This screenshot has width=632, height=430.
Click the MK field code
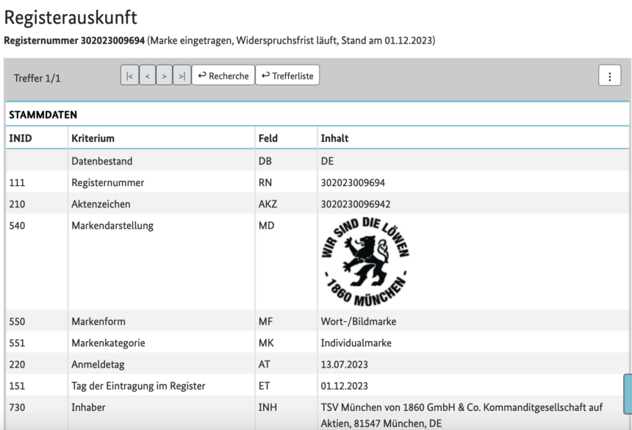coord(266,343)
